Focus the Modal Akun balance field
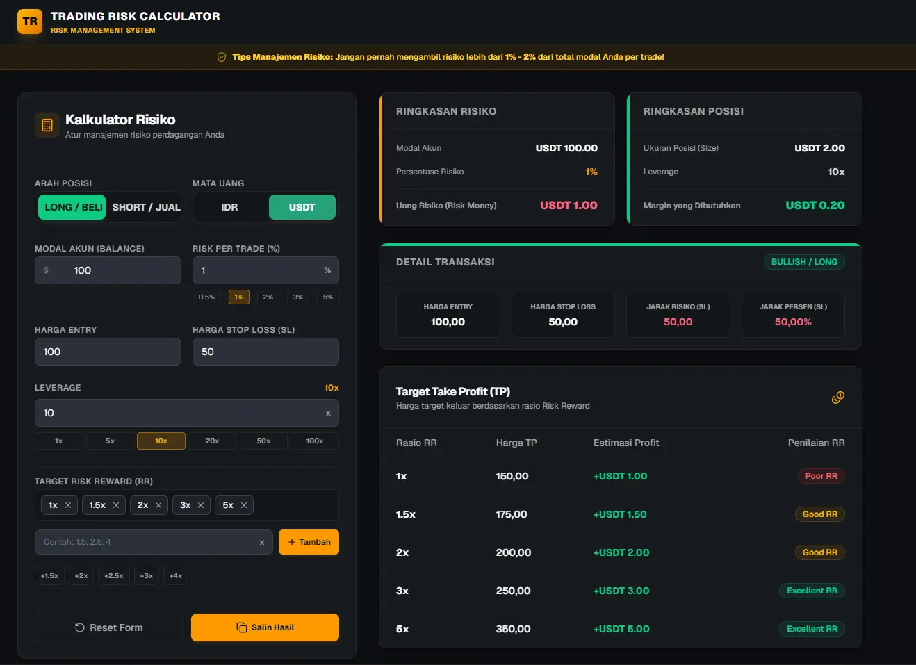Screen dimensions: 916x665 (x=108, y=270)
